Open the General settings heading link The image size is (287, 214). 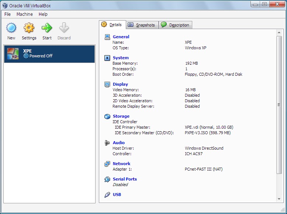(121, 37)
